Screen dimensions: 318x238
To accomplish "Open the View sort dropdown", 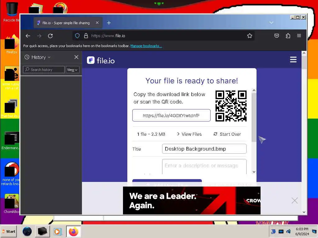I will click(72, 70).
